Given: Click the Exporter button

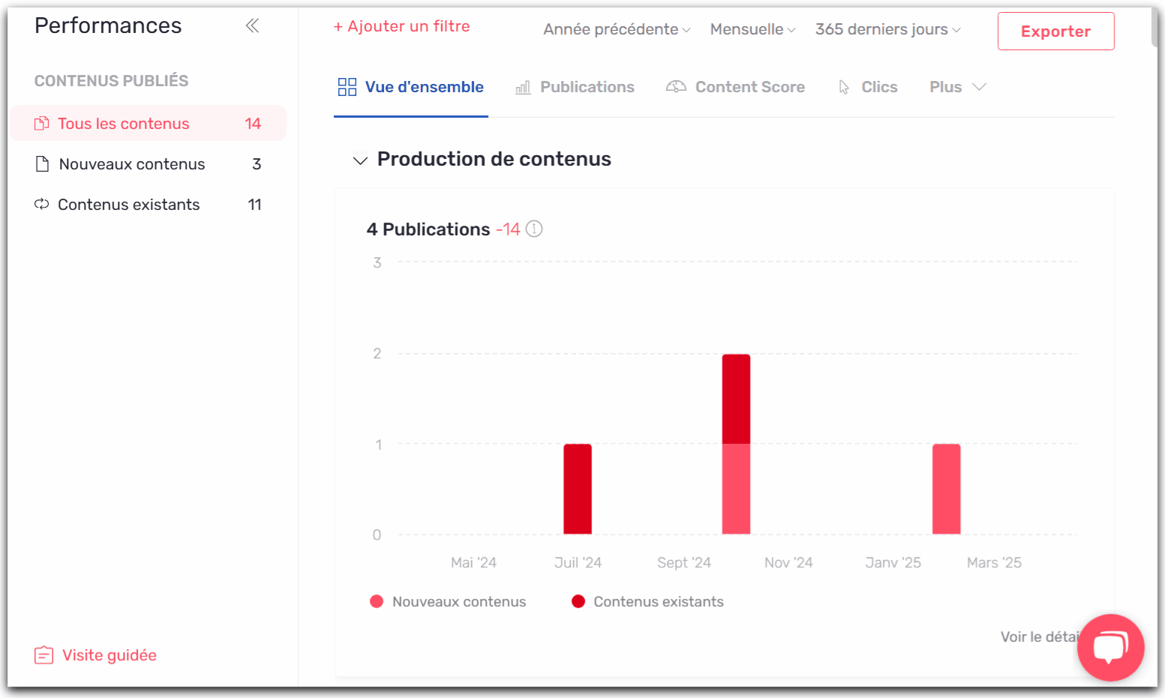Looking at the screenshot, I should (1055, 31).
